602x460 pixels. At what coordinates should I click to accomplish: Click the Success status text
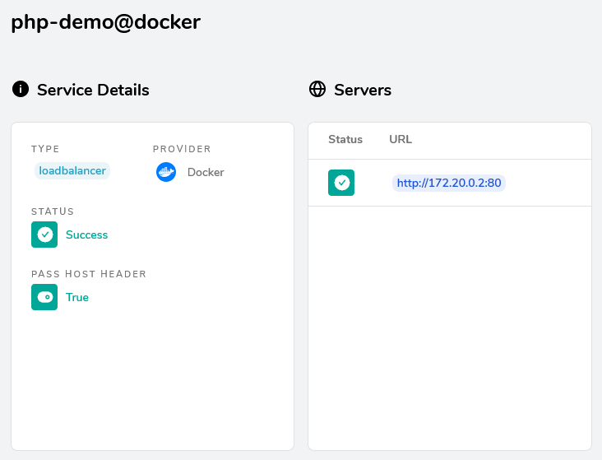coord(86,235)
